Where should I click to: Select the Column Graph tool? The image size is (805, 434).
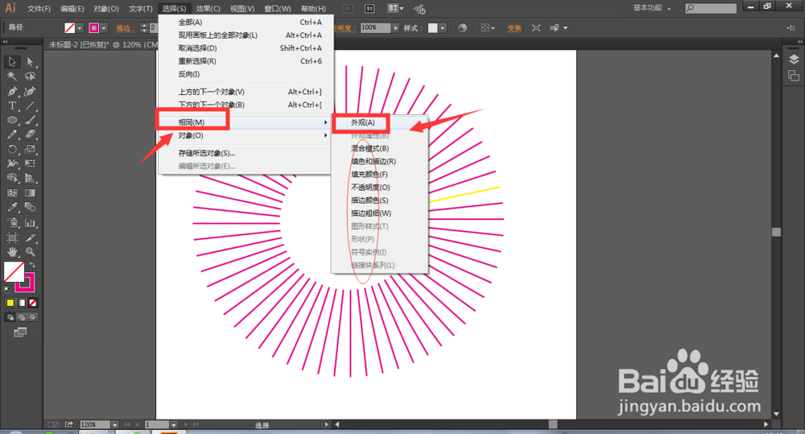coord(31,223)
